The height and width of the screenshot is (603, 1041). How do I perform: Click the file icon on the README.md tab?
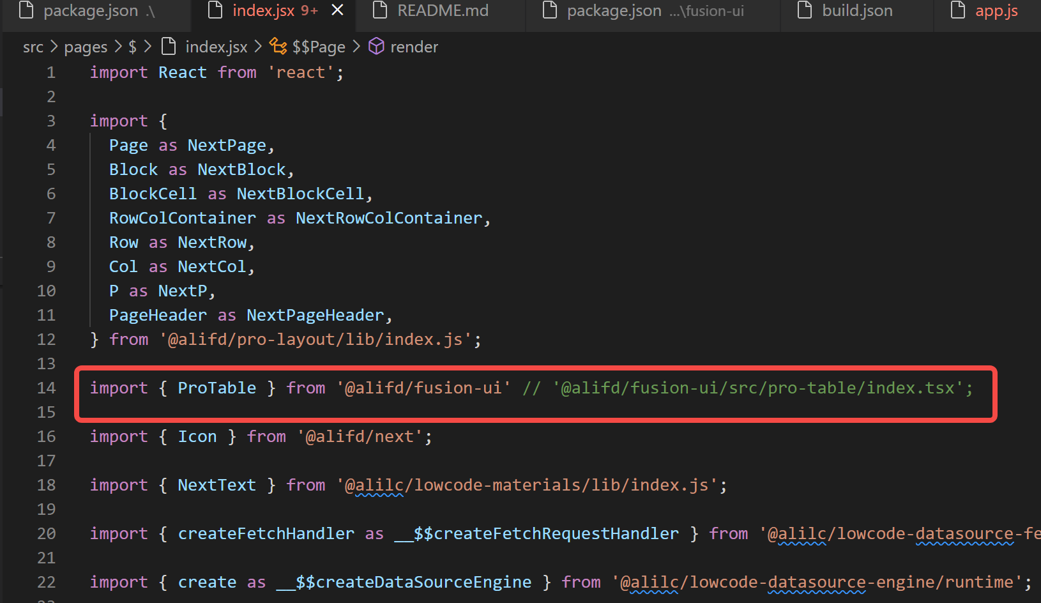coord(379,10)
